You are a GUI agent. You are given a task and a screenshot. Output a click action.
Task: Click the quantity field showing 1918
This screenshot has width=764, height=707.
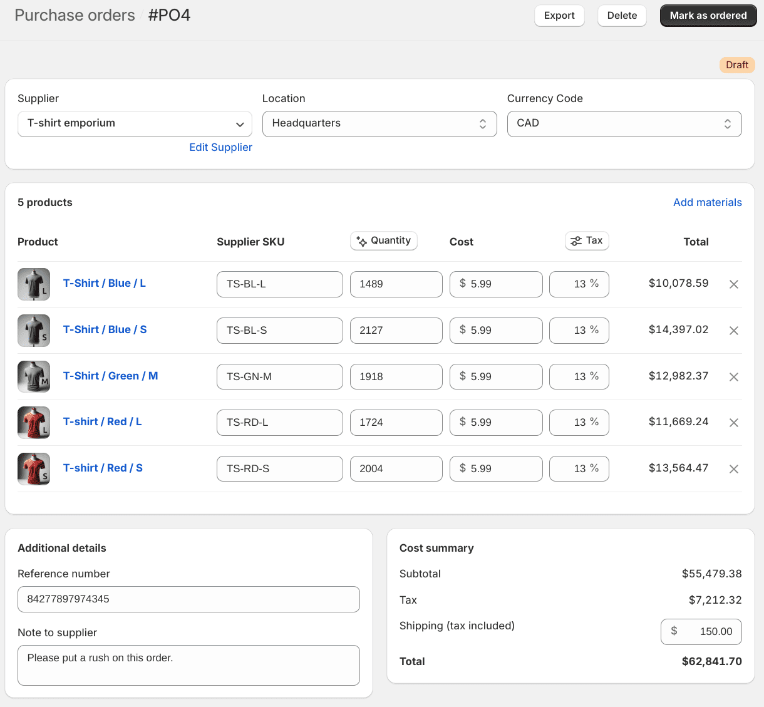tap(396, 376)
